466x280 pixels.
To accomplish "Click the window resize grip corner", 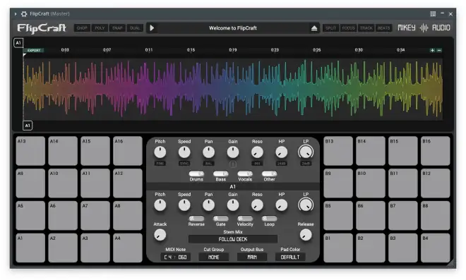I will [x=451, y=262].
